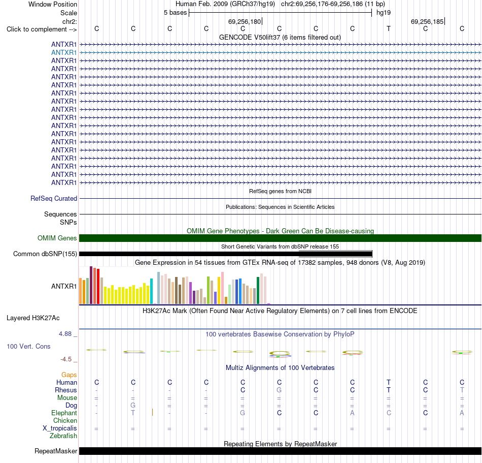Click the '5 bases' scale text

coord(175,13)
